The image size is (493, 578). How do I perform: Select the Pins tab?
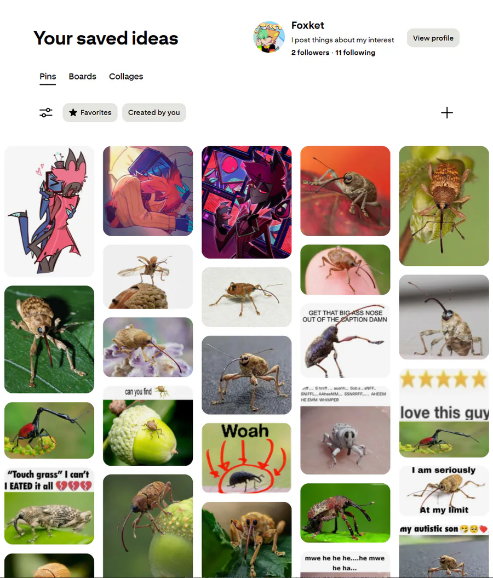48,76
